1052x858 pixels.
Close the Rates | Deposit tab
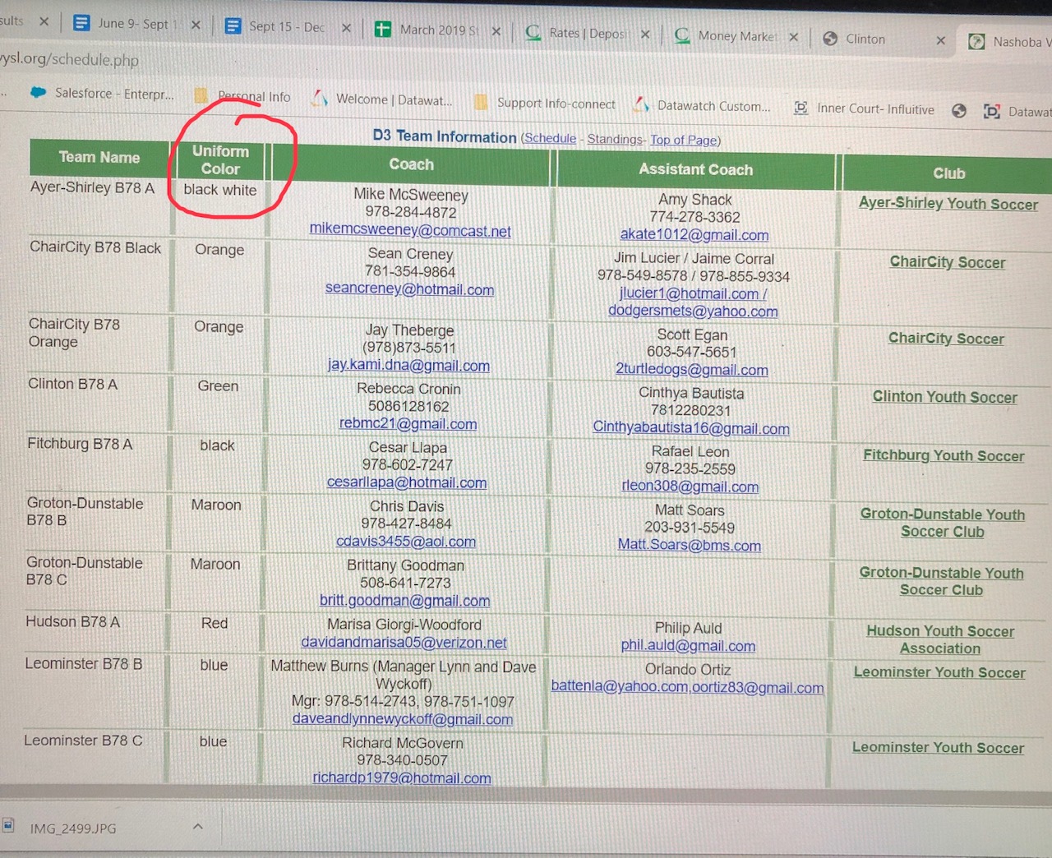click(645, 35)
